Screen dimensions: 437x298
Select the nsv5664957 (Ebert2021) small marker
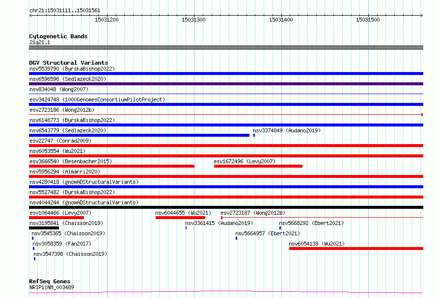click(236, 238)
